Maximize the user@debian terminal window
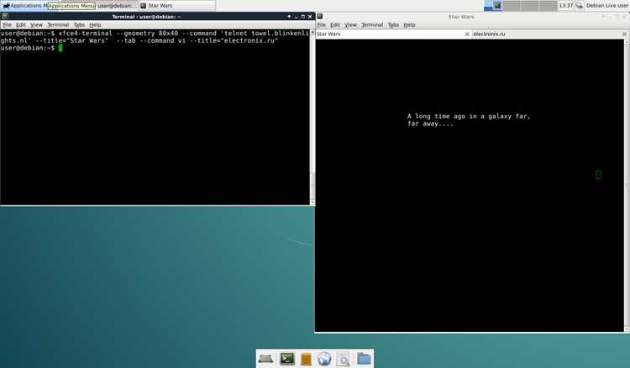Image resolution: width=630 pixels, height=368 pixels. coord(303,17)
